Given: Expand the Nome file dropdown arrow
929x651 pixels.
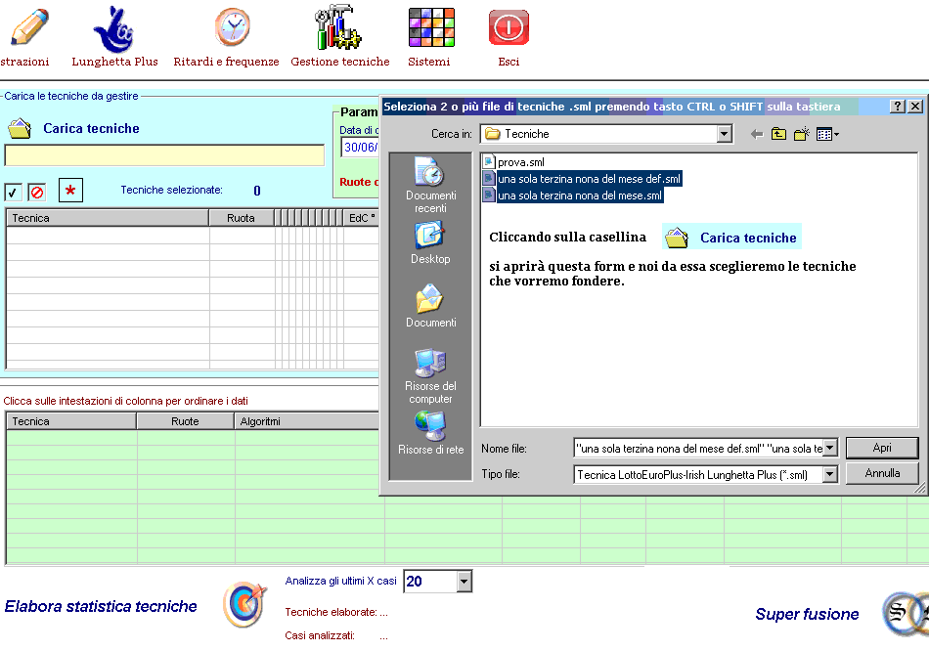Looking at the screenshot, I should [830, 448].
